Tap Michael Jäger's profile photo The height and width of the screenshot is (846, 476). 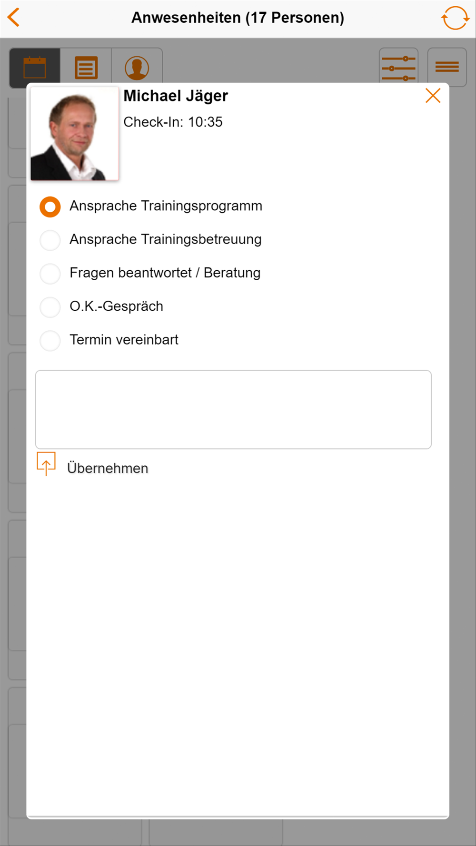[x=75, y=134]
